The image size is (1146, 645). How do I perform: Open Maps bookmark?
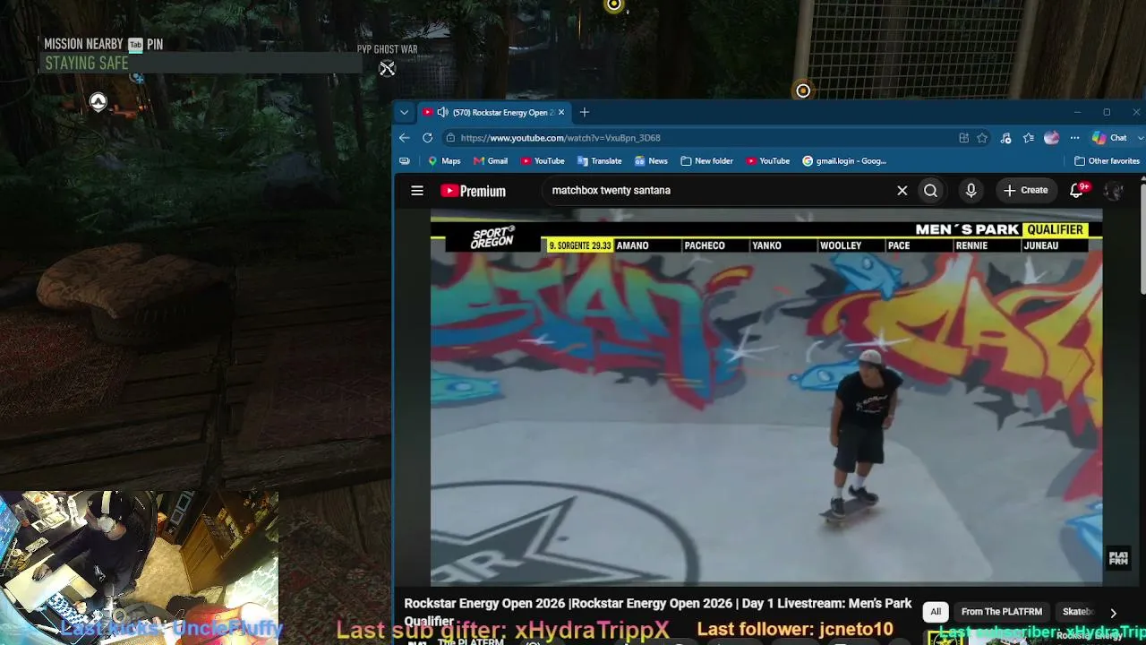[443, 161]
